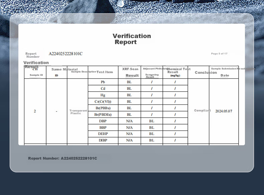Click the BL XRF result in Pb row
This screenshot has width=264, height=195.
[x=129, y=82]
